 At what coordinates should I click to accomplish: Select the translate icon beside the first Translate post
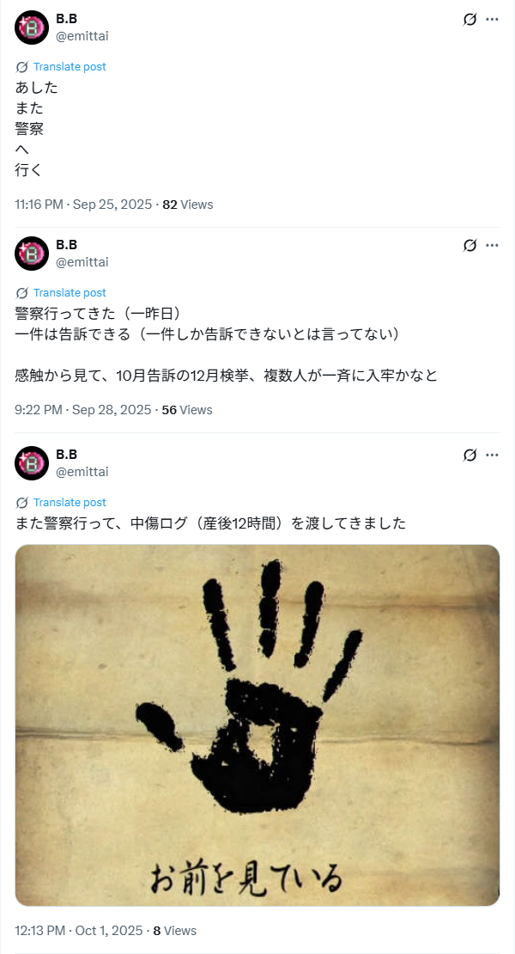pyautogui.click(x=21, y=67)
